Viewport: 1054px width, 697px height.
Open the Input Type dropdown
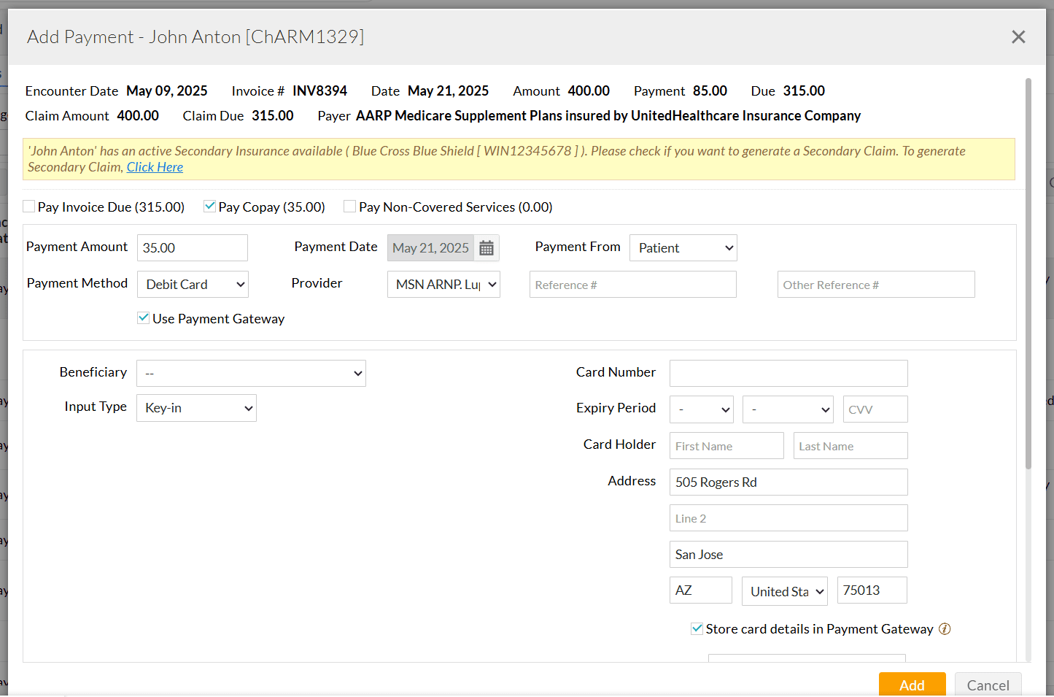[196, 408]
